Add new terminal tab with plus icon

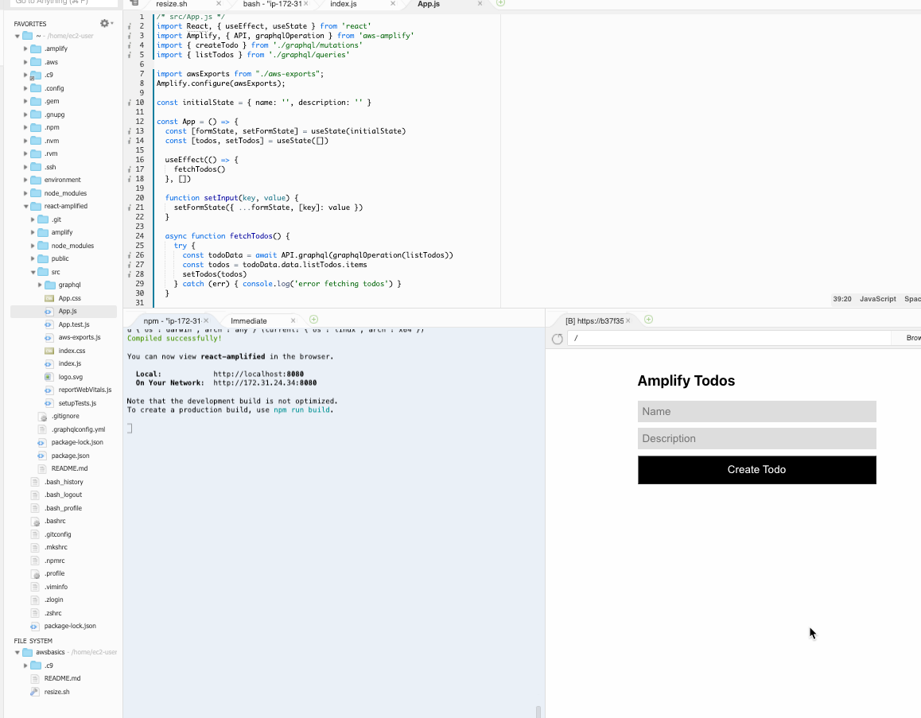click(x=313, y=320)
